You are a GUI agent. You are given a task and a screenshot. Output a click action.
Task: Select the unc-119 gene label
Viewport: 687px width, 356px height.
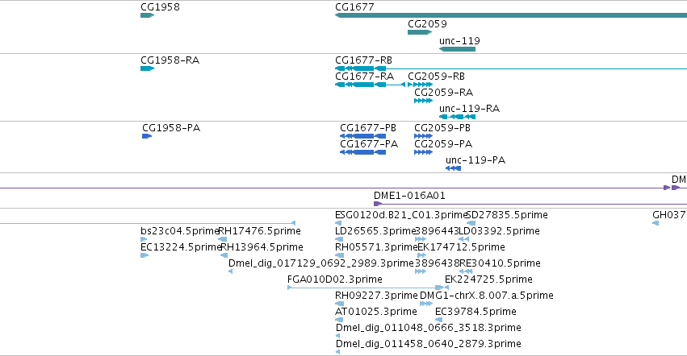[459, 41]
